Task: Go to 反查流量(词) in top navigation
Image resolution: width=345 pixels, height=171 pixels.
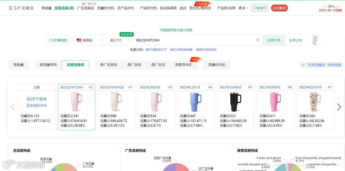Action: [64, 8]
